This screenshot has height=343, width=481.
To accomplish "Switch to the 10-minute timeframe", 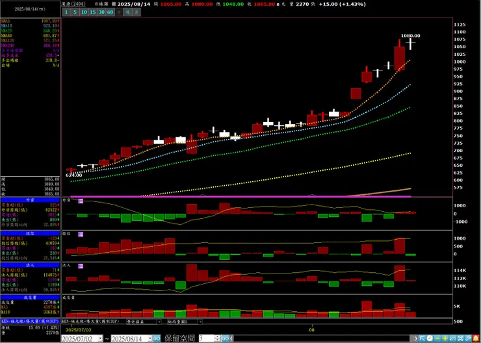I will click(83, 12).
